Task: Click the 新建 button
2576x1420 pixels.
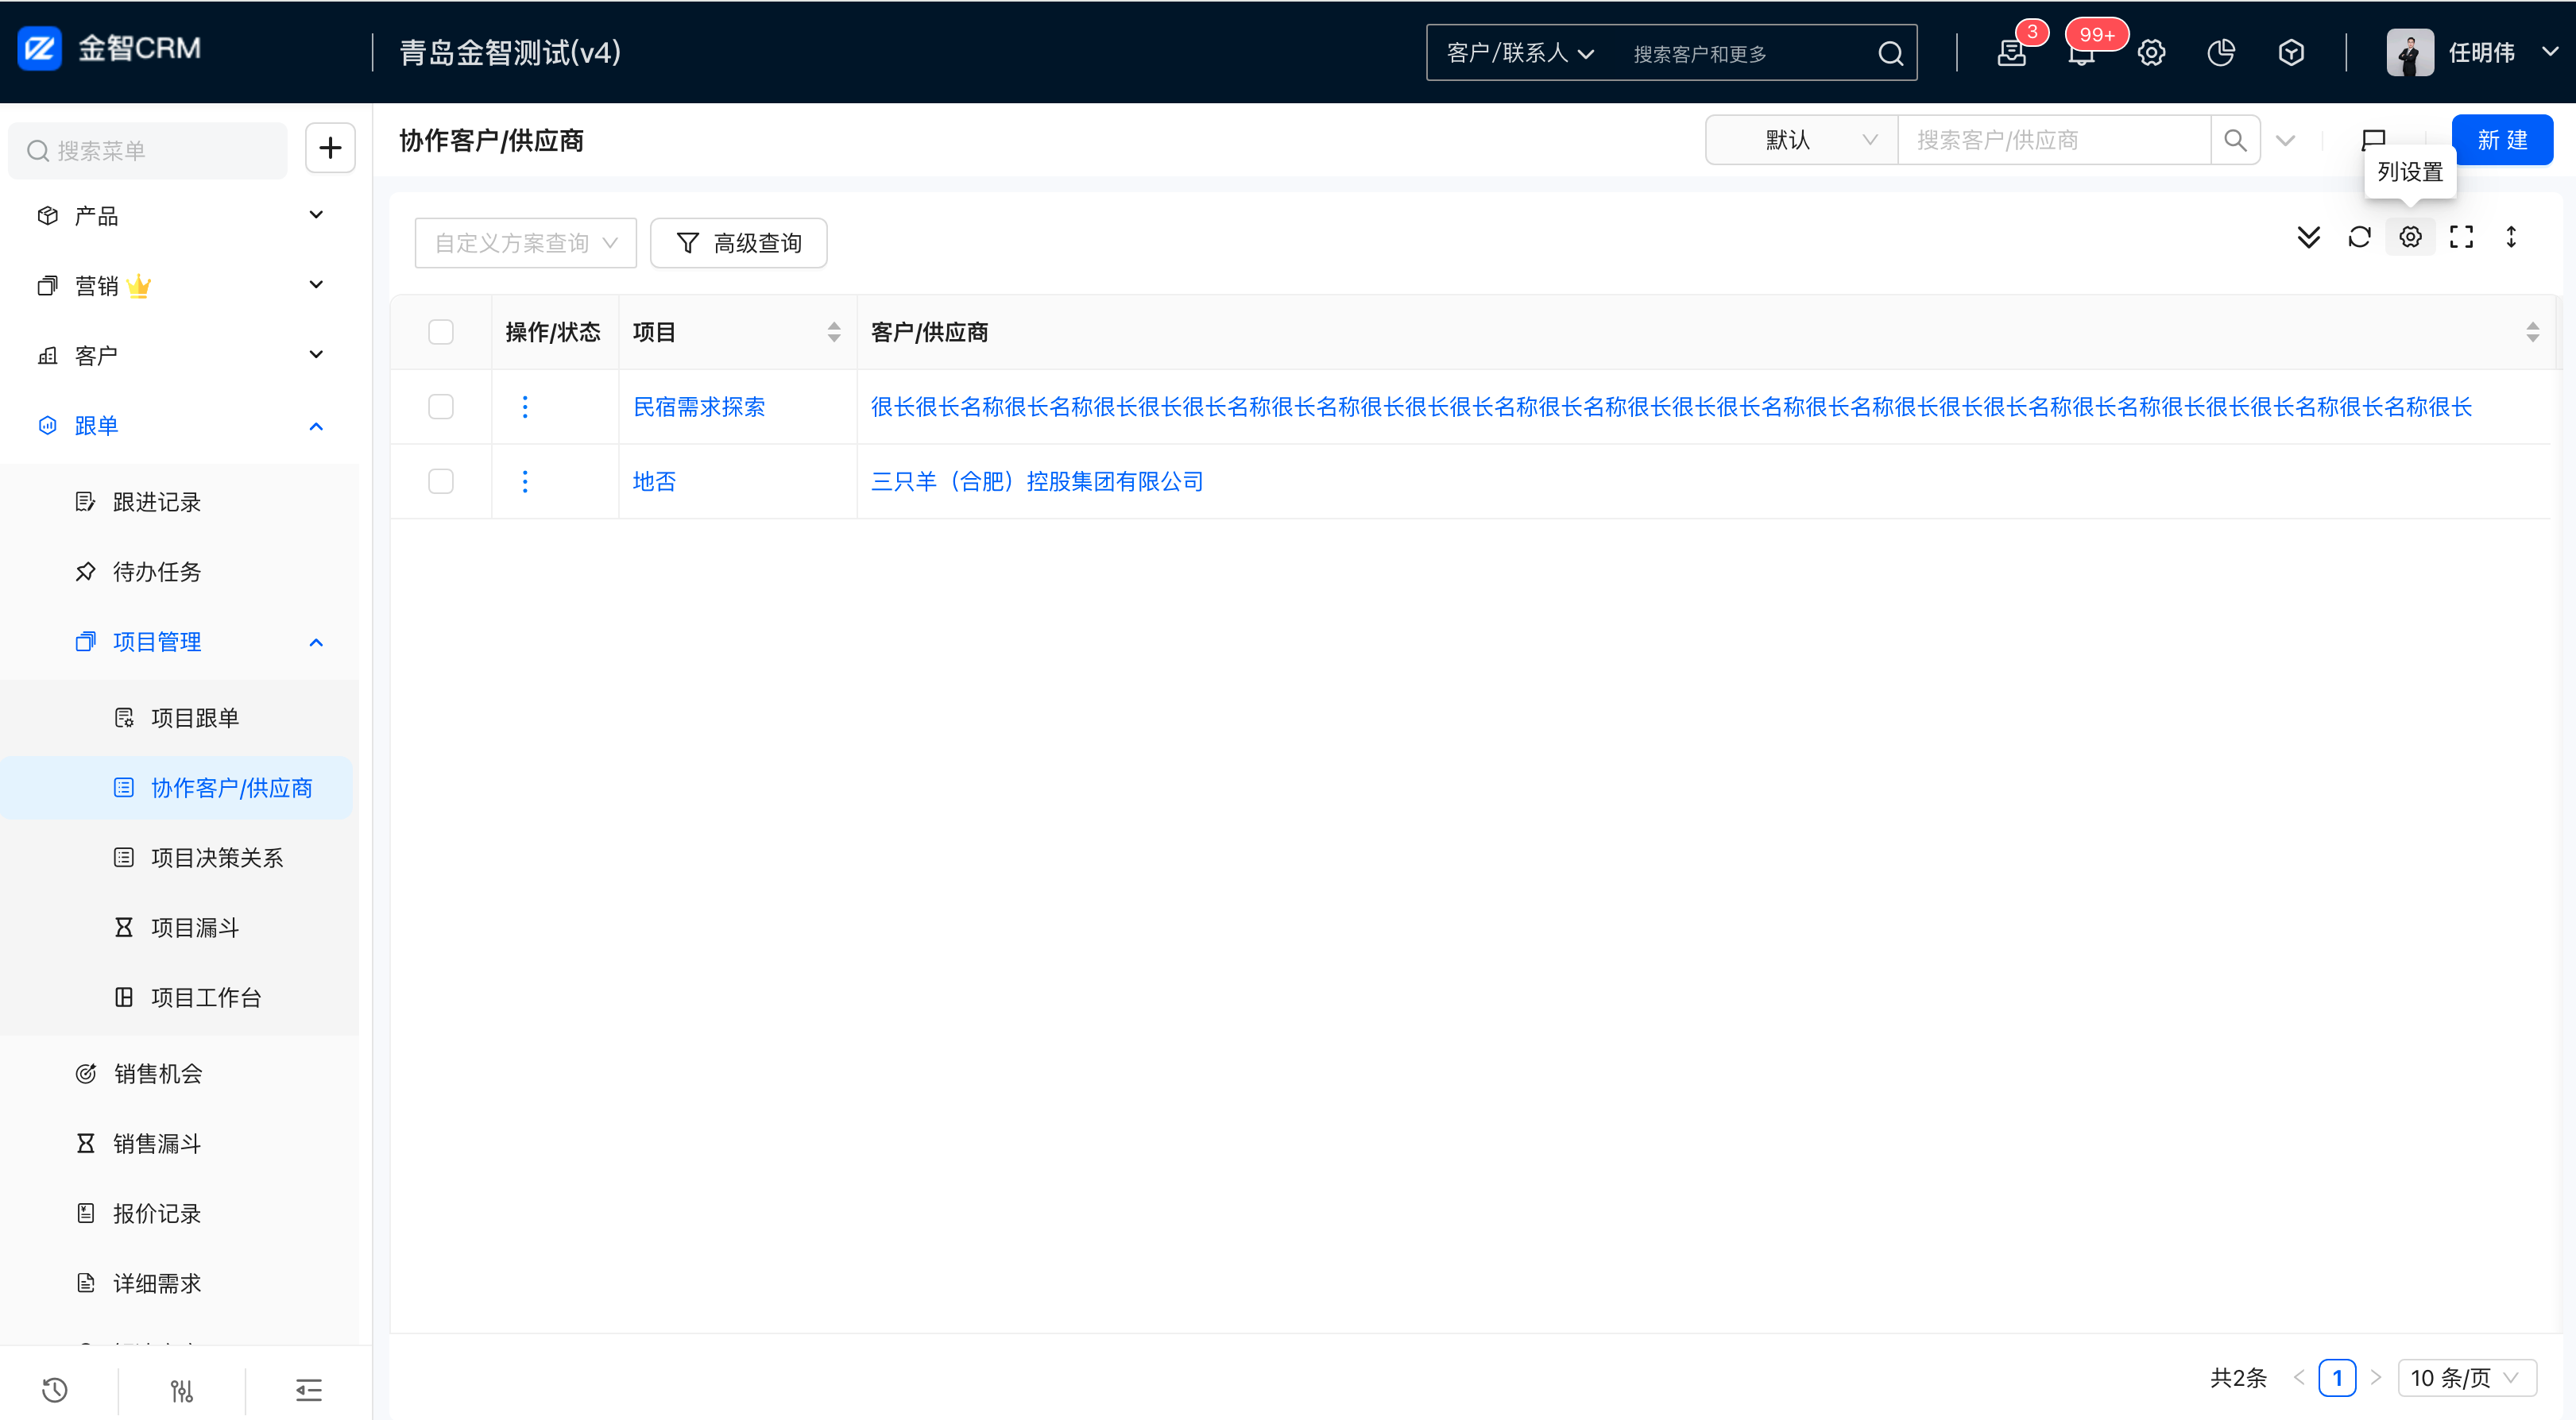Action: click(2502, 140)
